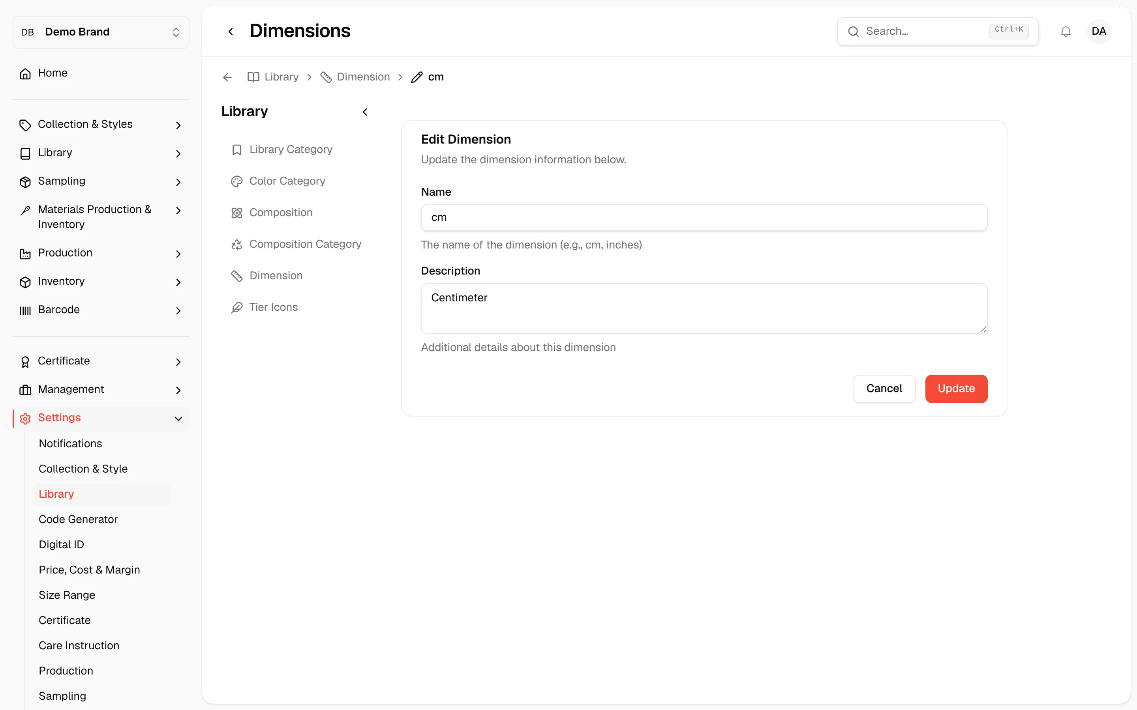This screenshot has width=1137, height=710.
Task: Open notifications bell icon
Action: coord(1066,32)
